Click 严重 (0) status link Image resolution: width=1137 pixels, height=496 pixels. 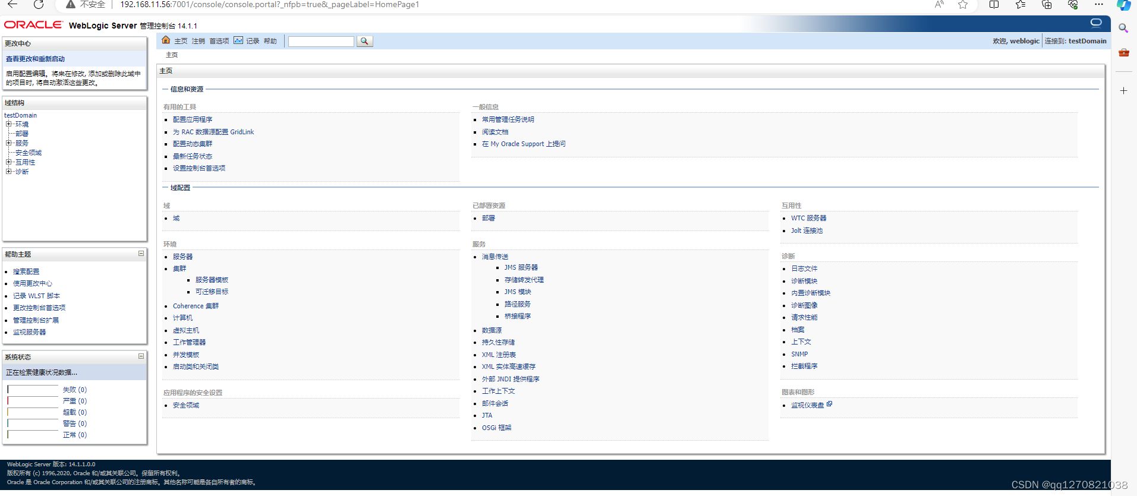click(75, 401)
